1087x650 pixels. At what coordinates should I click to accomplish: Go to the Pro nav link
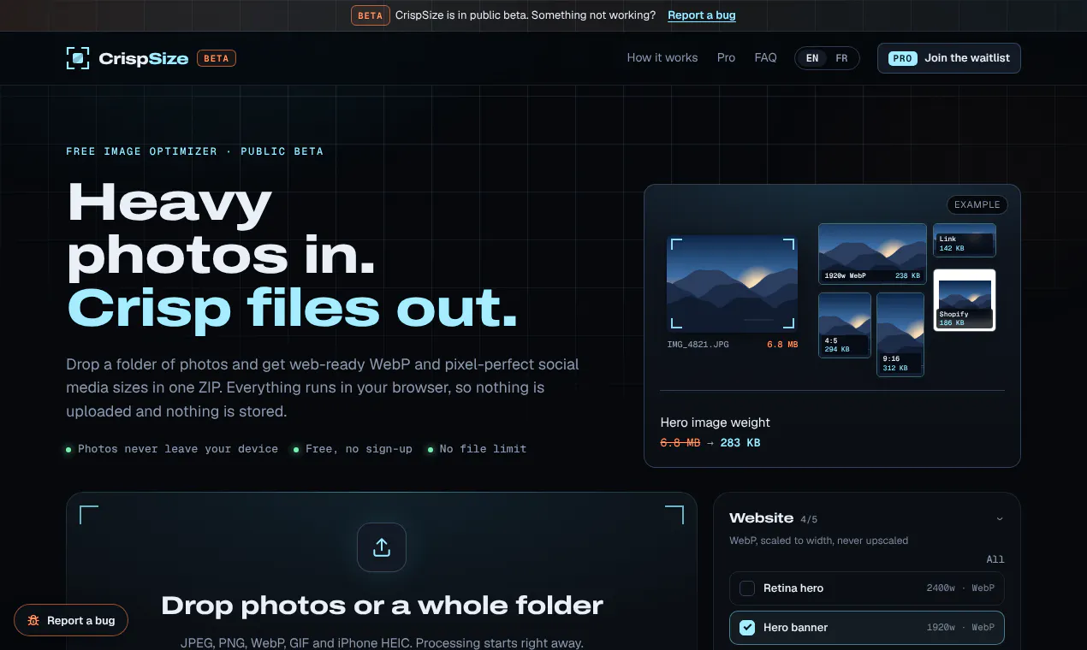[x=726, y=58]
